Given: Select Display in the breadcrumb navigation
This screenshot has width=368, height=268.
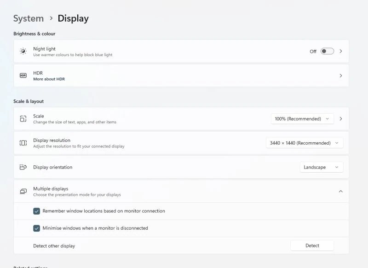Looking at the screenshot, I should [x=73, y=18].
